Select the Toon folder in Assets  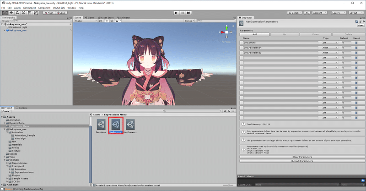coord(12,157)
